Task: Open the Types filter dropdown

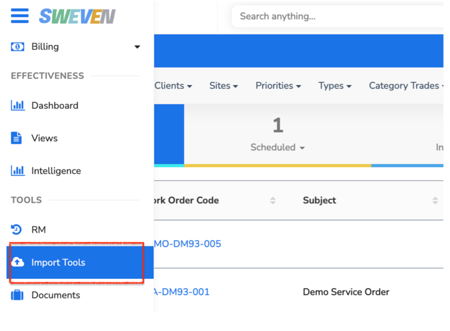Action: (335, 86)
